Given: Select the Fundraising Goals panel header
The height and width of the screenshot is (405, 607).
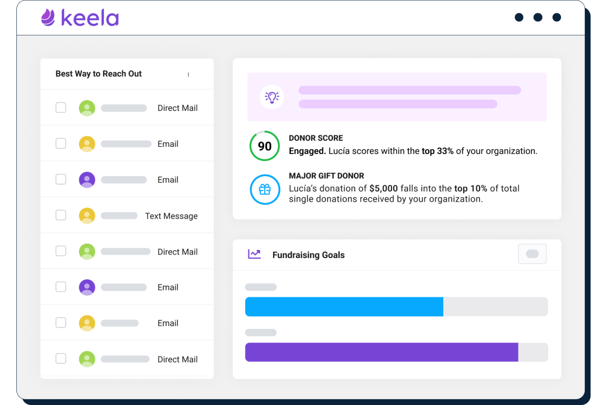Looking at the screenshot, I should pyautogui.click(x=308, y=255).
